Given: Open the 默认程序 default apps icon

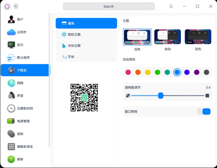Looking at the screenshot, I should click(x=11, y=58).
